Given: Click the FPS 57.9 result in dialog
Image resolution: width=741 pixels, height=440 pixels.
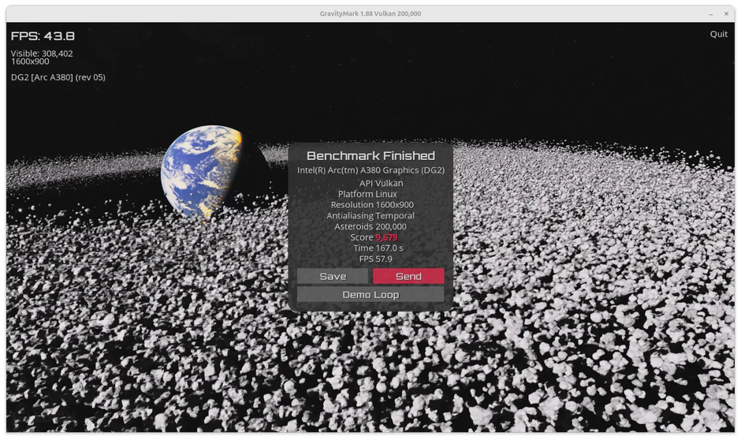Looking at the screenshot, I should 375,259.
